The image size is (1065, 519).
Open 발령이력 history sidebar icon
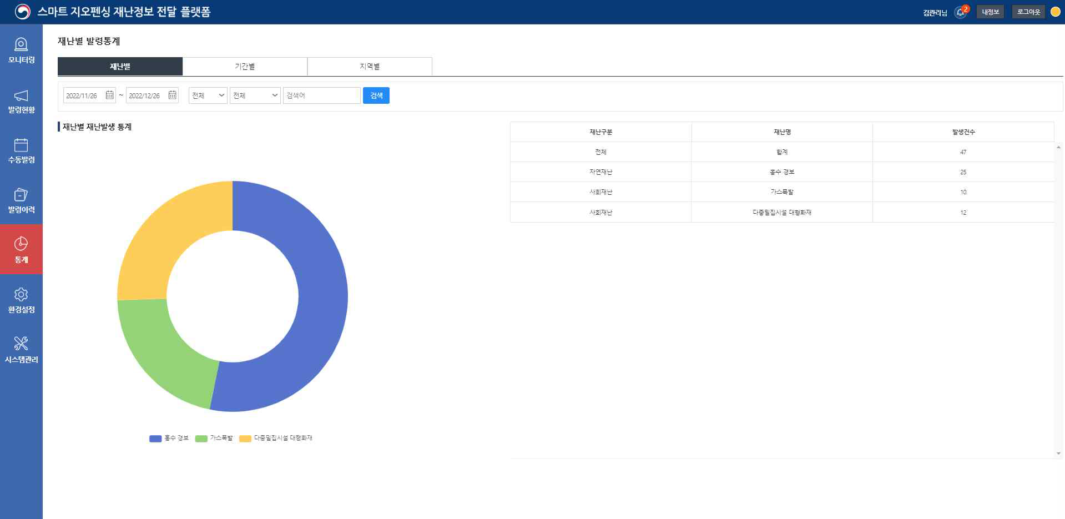coord(21,195)
